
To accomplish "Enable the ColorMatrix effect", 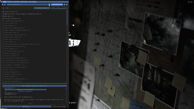I will [3, 65].
